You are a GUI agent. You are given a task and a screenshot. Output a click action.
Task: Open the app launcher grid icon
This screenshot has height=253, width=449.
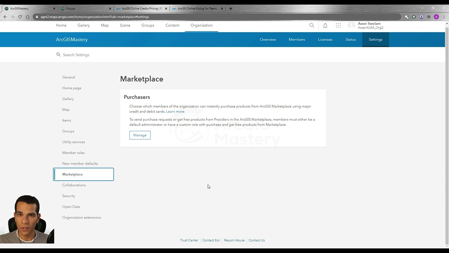(x=338, y=25)
